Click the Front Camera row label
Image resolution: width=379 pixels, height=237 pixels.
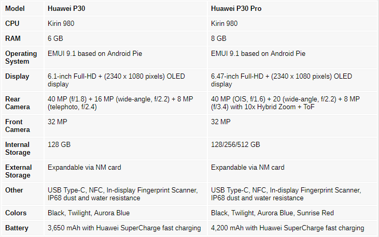(x=17, y=125)
